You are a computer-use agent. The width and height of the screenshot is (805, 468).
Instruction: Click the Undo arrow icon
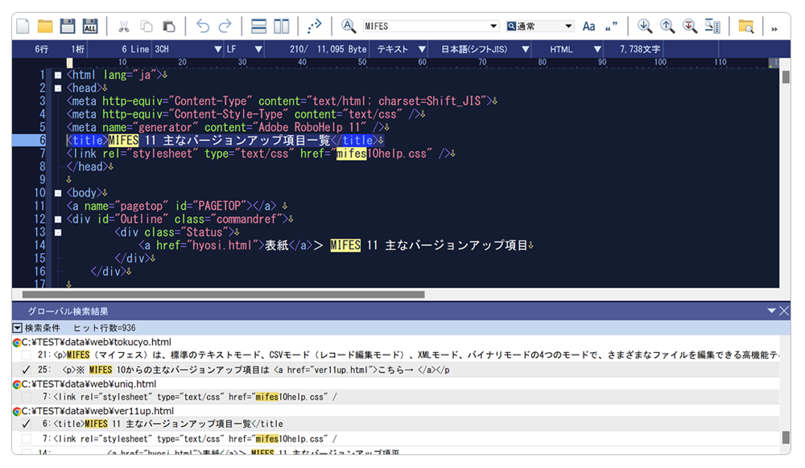point(203,27)
